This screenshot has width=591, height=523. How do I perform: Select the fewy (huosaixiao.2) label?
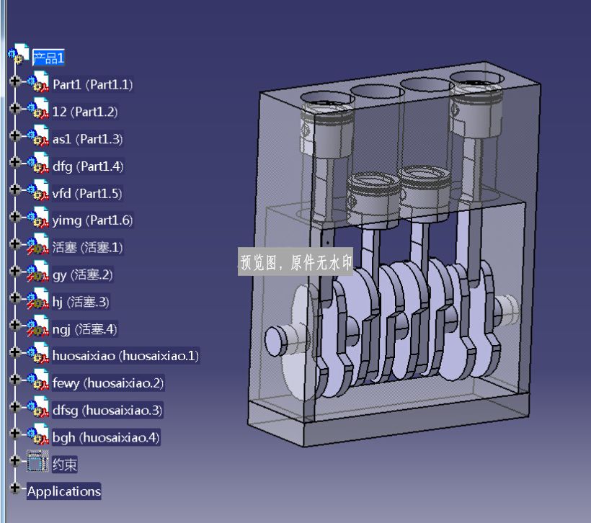[x=108, y=383]
